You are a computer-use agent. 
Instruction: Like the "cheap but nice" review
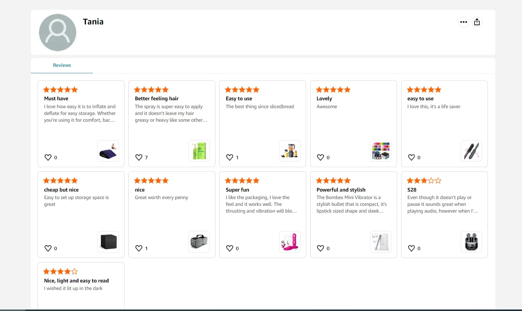[x=48, y=248]
